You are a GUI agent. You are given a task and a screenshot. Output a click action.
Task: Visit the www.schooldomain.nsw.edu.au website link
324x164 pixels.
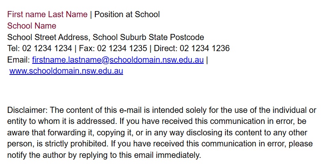(66, 71)
